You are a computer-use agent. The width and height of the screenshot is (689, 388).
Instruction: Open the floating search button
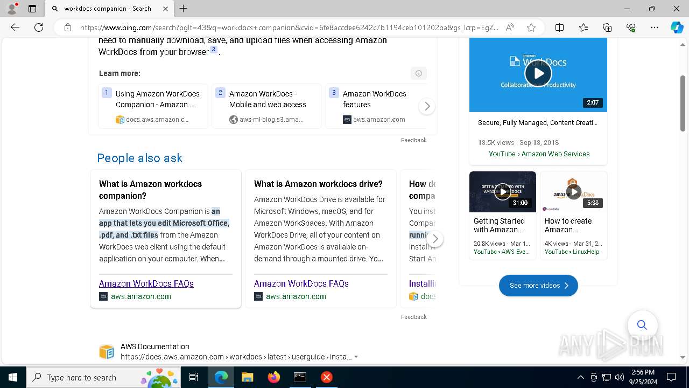pyautogui.click(x=642, y=324)
